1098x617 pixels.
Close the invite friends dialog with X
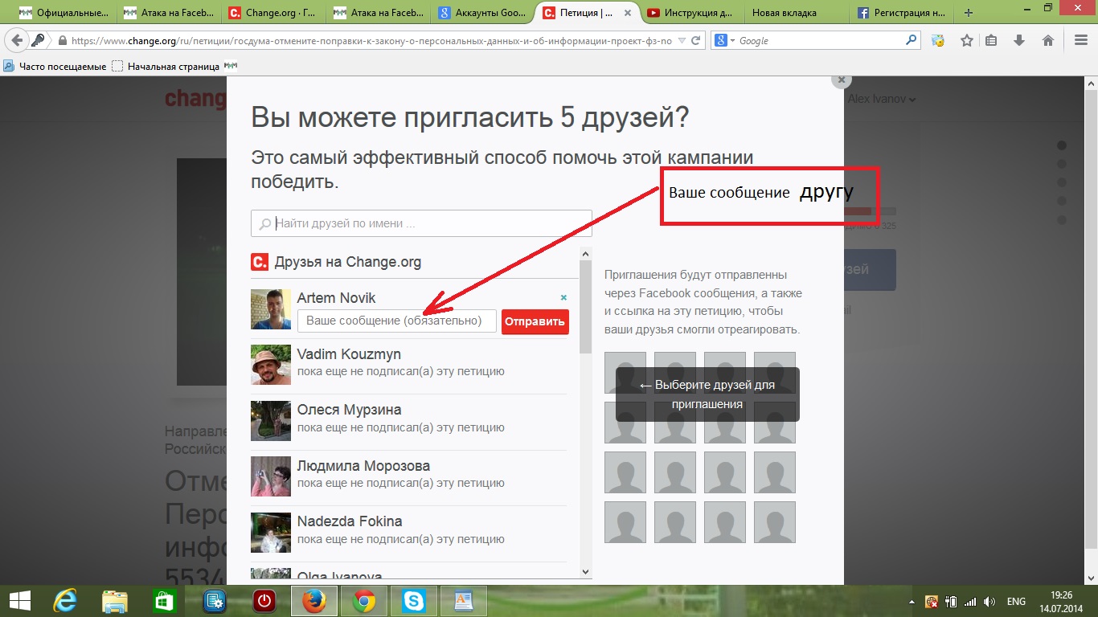tap(841, 80)
